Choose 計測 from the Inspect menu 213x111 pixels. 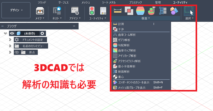click(x=141, y=24)
